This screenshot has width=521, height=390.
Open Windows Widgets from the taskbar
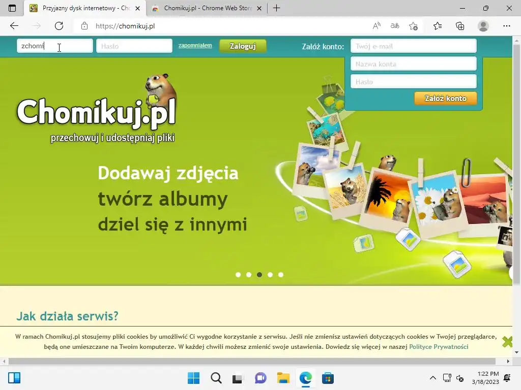pos(14,378)
